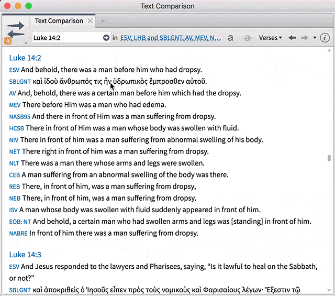Click the NABRE version label
Image resolution: width=335 pixels, height=296 pixels.
point(18,233)
